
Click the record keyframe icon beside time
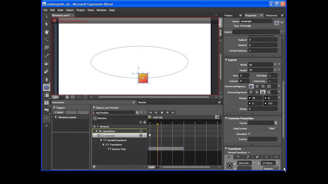[150, 117]
